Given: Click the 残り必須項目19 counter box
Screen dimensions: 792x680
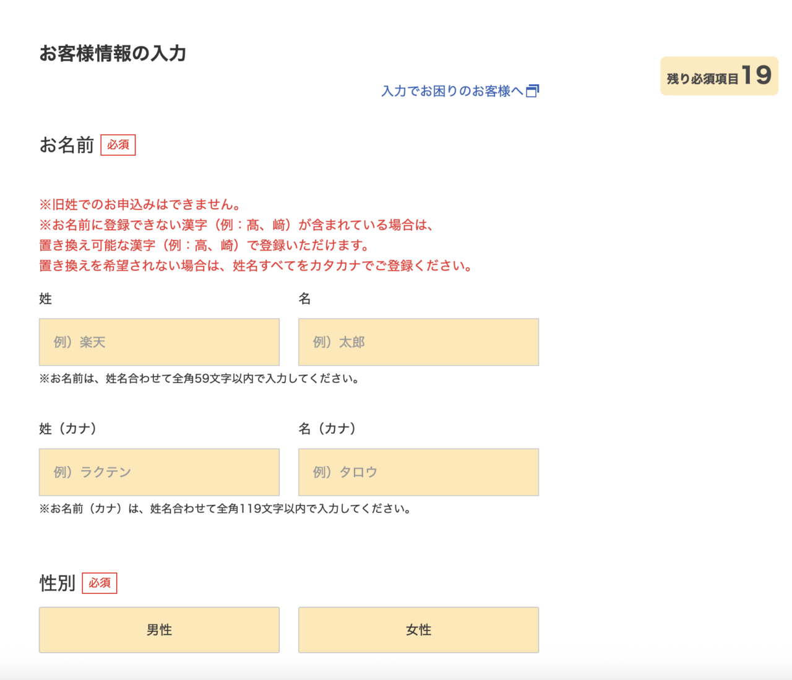Looking at the screenshot, I should (719, 76).
